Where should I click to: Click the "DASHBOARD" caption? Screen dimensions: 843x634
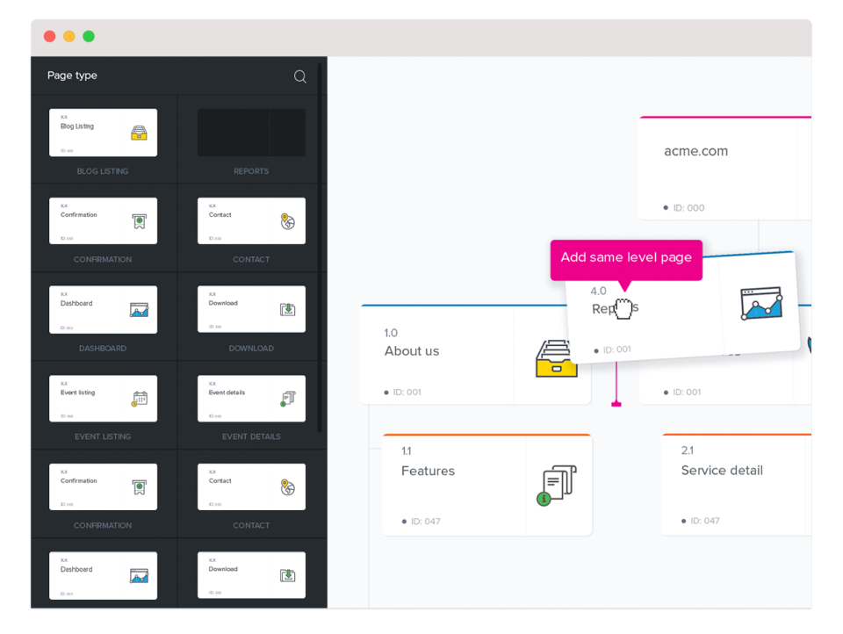(x=103, y=349)
